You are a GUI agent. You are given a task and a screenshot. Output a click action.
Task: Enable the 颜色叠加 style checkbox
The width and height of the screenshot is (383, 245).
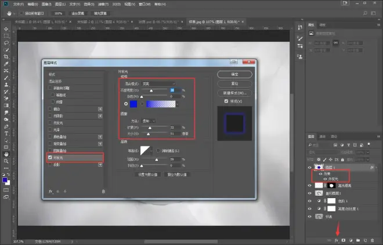click(x=50, y=137)
